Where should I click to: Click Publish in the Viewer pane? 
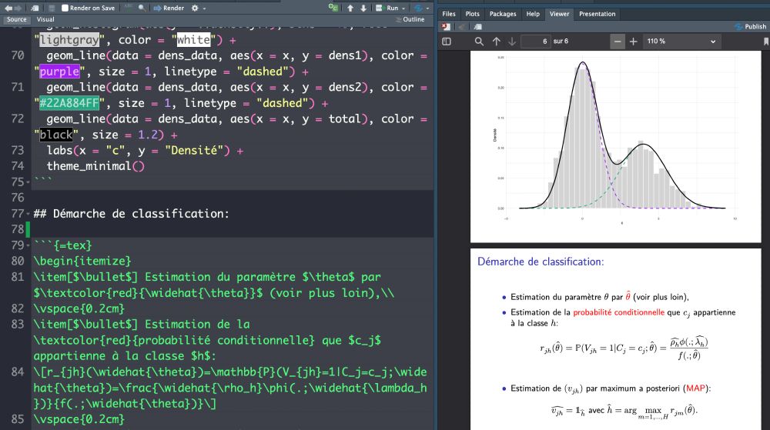click(x=750, y=27)
